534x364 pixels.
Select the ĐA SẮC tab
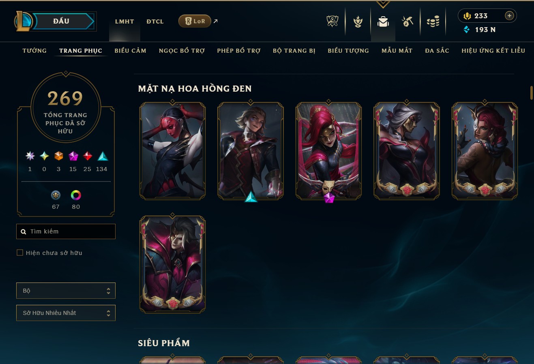(437, 51)
